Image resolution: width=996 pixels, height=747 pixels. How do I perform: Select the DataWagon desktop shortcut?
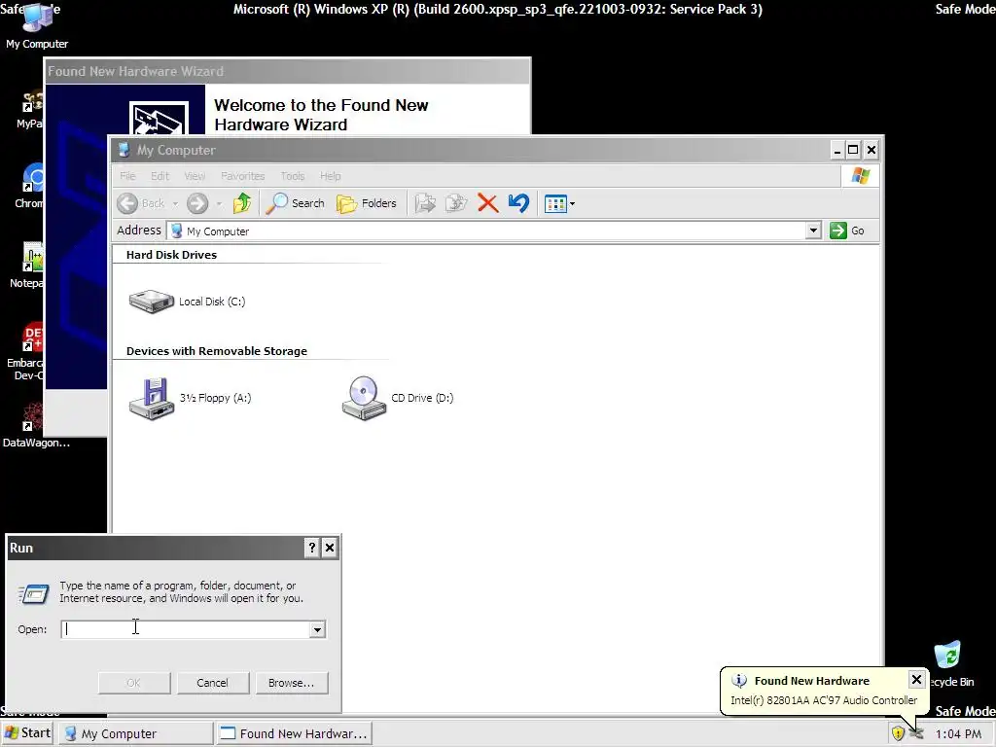pos(36,424)
